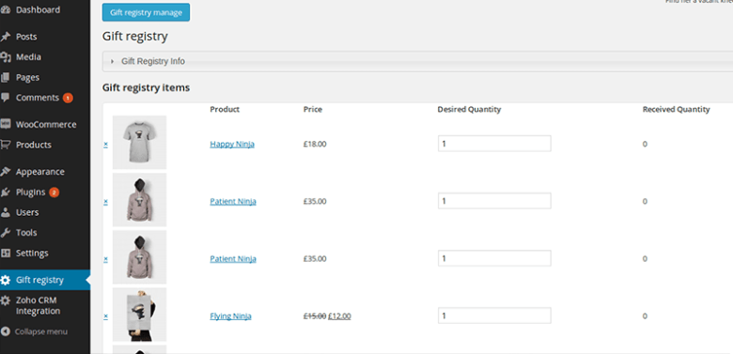Click the Collapse menu arrow icon
The image size is (733, 354).
(5, 331)
